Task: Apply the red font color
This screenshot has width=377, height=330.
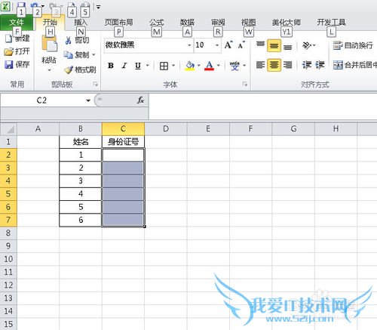Action: pos(209,66)
